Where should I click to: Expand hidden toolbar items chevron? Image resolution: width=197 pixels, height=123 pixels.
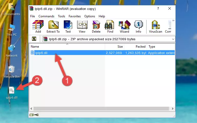pyautogui.click(x=173, y=20)
